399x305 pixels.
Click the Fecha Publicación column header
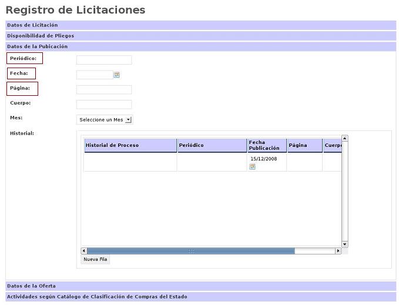coord(266,145)
